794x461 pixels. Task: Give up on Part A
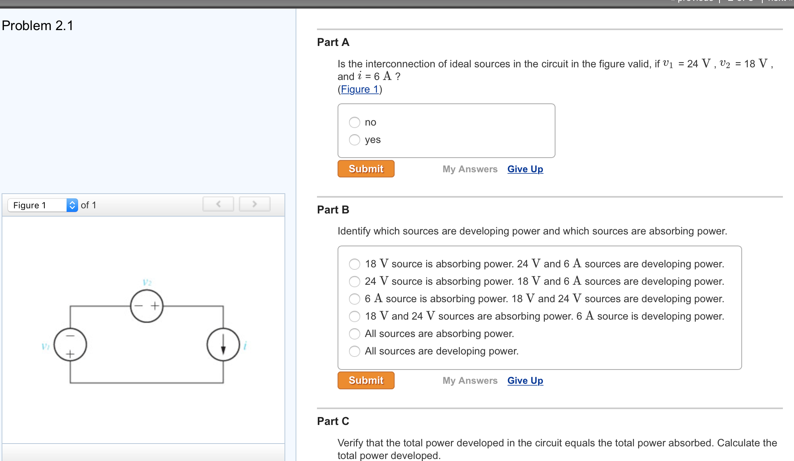tap(525, 169)
